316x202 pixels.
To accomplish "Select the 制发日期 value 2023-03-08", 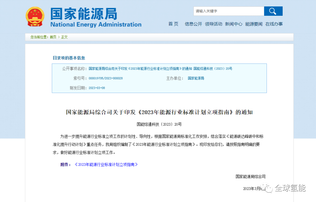I will point(97,88).
